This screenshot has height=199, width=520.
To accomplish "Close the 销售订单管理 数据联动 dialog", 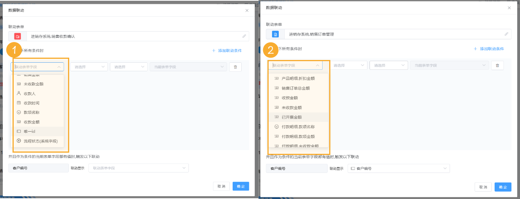I will [509, 8].
